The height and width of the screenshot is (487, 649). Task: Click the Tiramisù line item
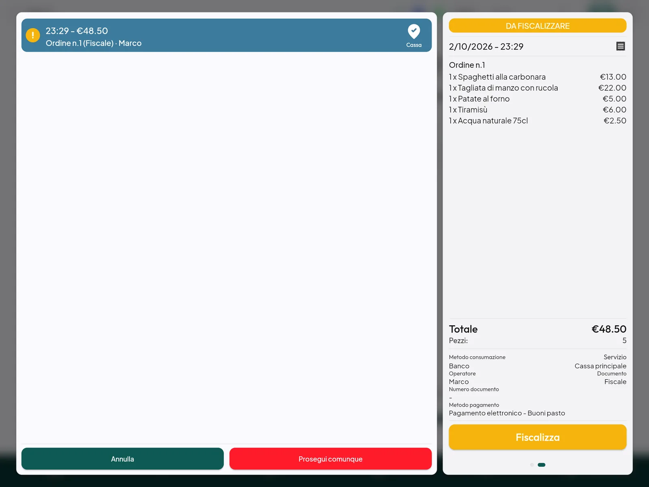(537, 110)
